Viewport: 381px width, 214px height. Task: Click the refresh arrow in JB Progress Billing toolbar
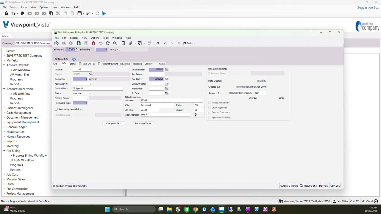[x=108, y=43]
